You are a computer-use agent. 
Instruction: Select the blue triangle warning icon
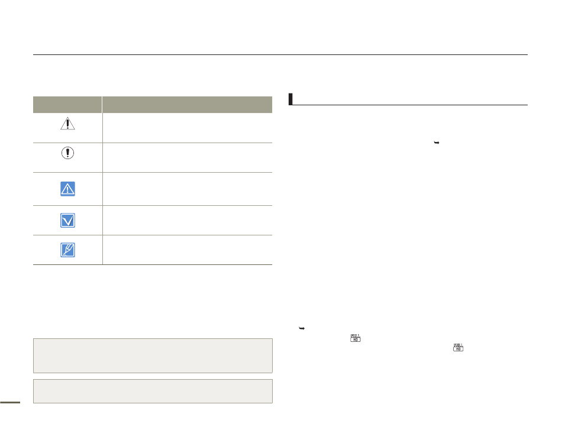pos(68,189)
